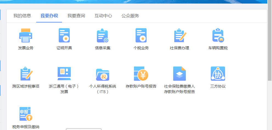
Task: Open the 车辆购置税 car icon
Action: point(218,35)
